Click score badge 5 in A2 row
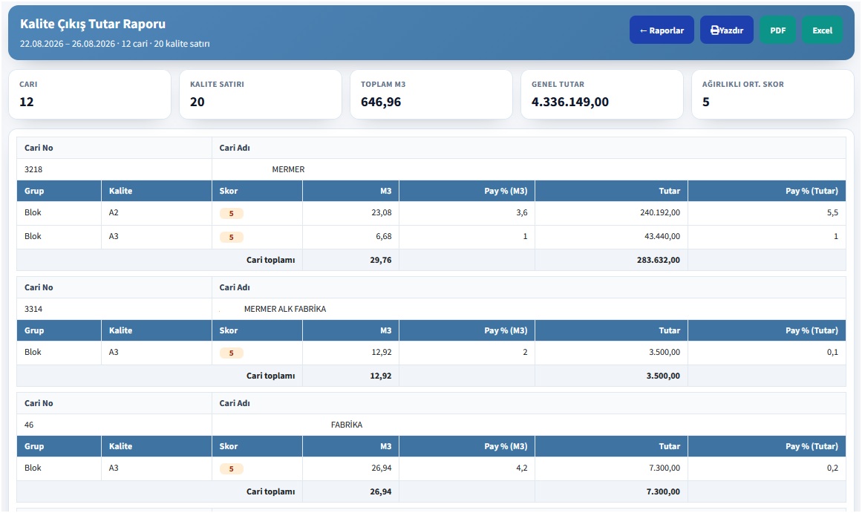 point(232,213)
